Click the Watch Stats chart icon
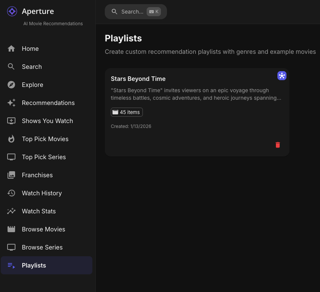The image size is (320, 292). tap(11, 211)
